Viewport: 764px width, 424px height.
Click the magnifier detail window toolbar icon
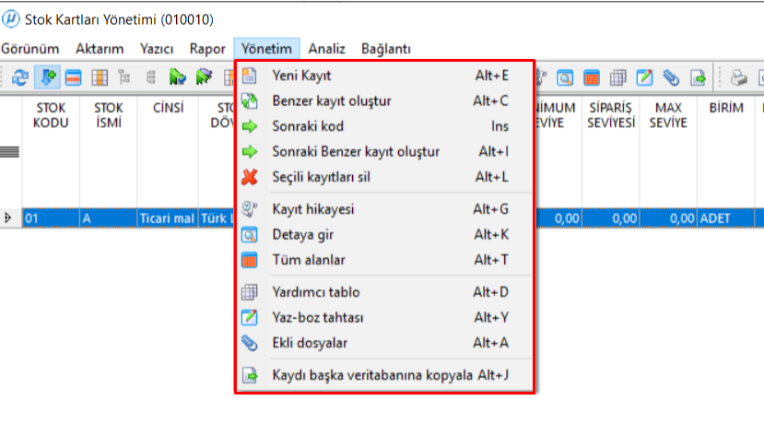pos(565,77)
